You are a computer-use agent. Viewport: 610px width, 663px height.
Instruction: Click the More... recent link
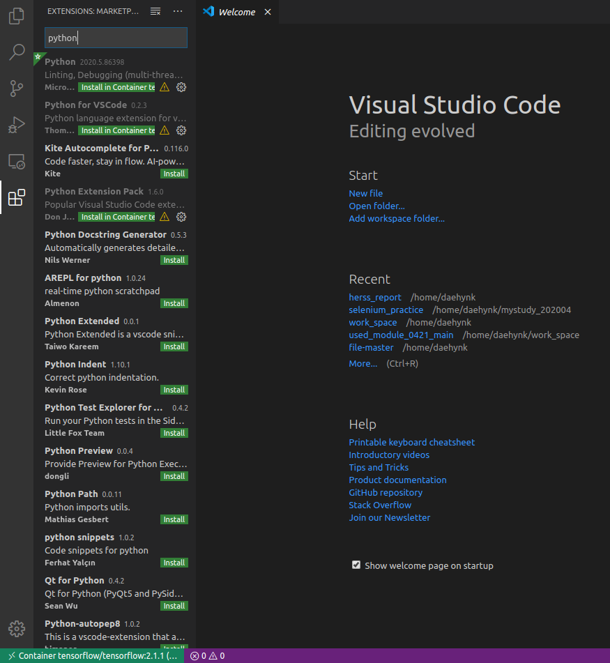coord(363,364)
